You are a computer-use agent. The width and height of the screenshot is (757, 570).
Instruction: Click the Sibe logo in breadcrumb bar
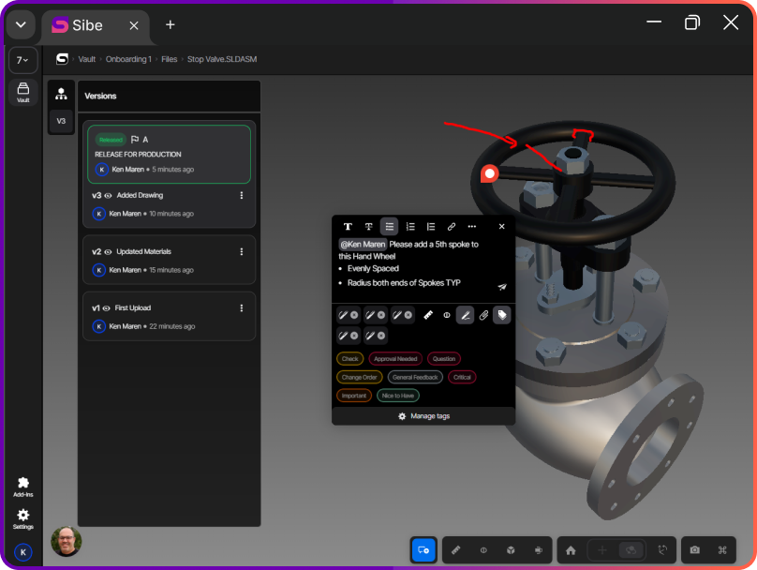(x=62, y=59)
